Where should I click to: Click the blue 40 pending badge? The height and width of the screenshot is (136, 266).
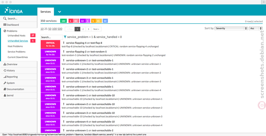[x=105, y=21]
